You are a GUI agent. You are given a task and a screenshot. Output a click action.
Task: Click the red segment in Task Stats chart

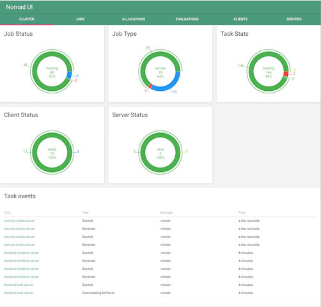pyautogui.click(x=286, y=74)
